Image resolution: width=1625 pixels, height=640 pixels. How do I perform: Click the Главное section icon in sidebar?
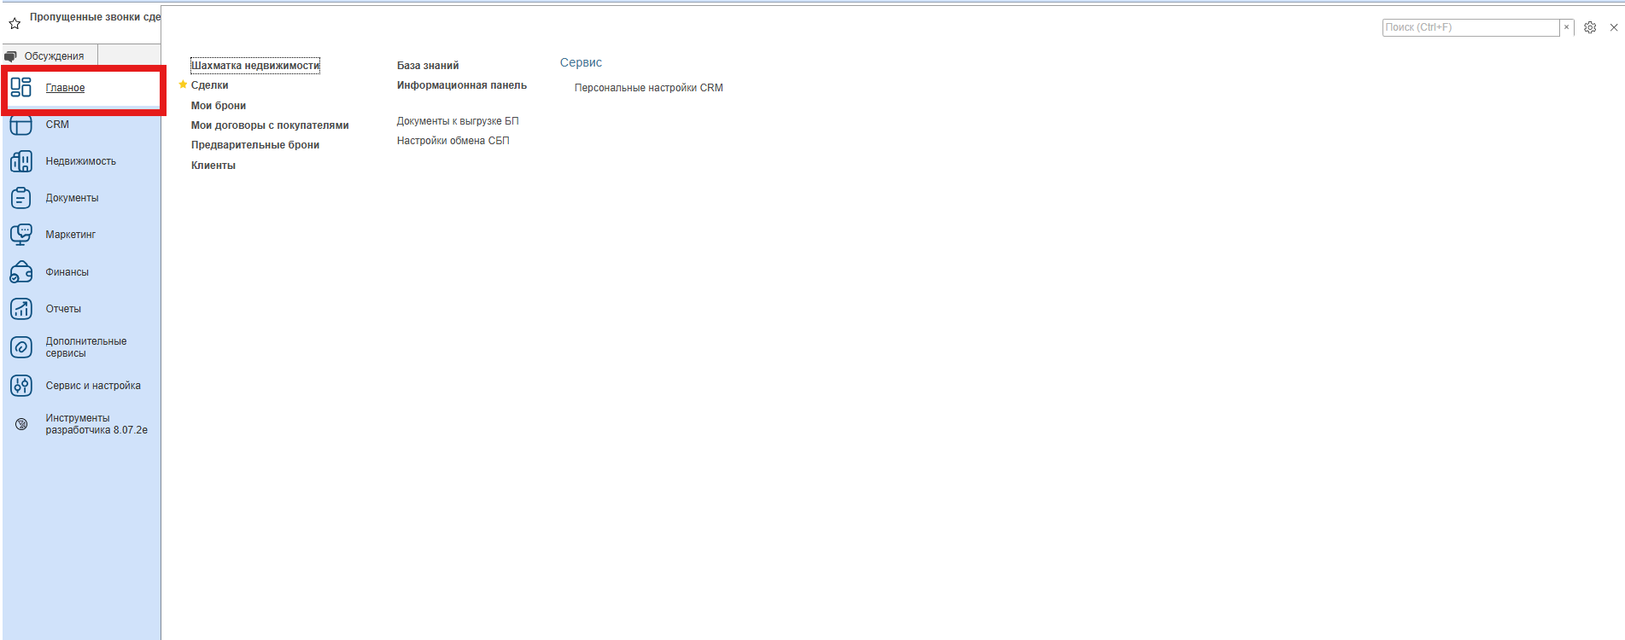click(x=21, y=87)
